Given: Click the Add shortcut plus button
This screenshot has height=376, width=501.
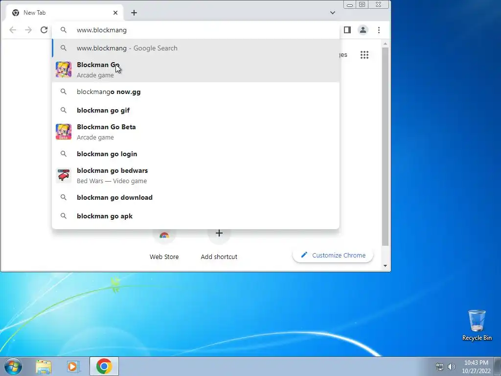Looking at the screenshot, I should click(219, 234).
